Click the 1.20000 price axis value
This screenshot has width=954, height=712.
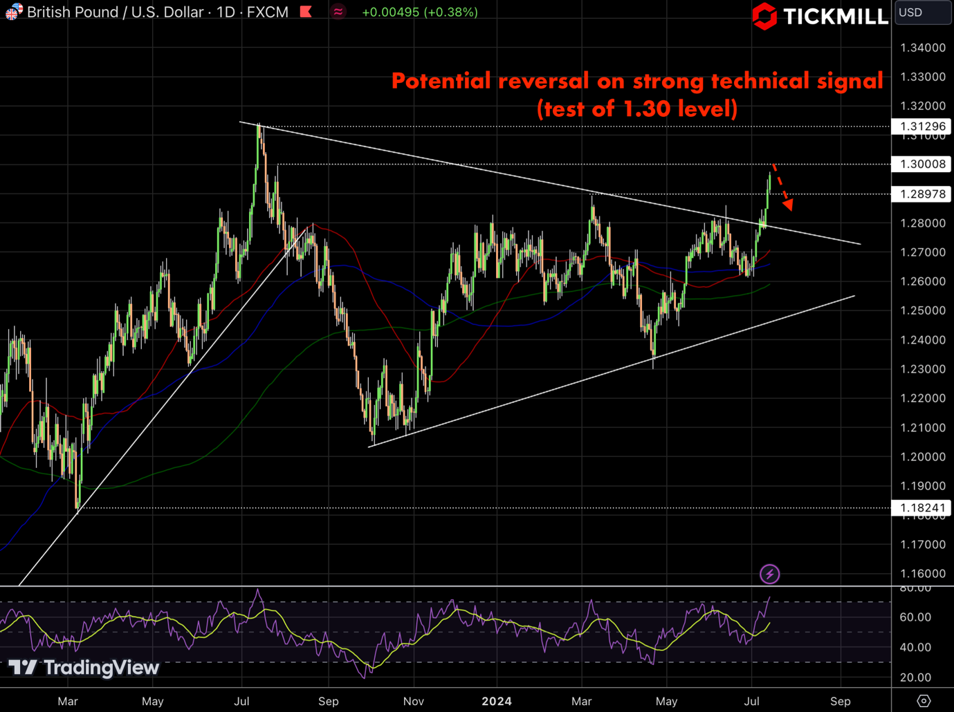tap(923, 457)
